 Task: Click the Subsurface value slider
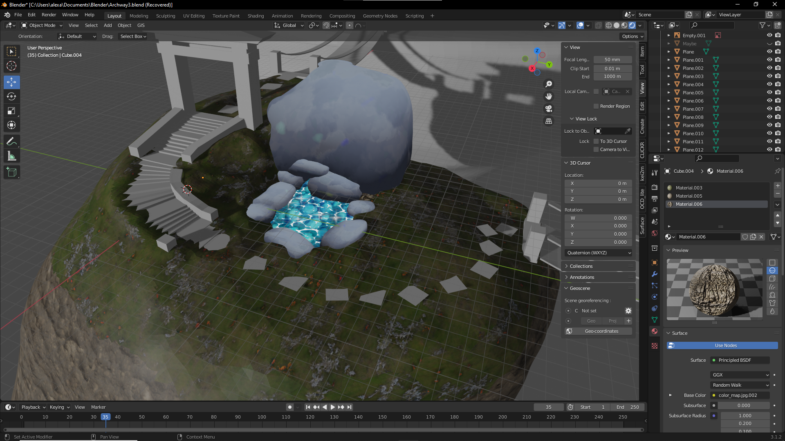click(x=743, y=405)
